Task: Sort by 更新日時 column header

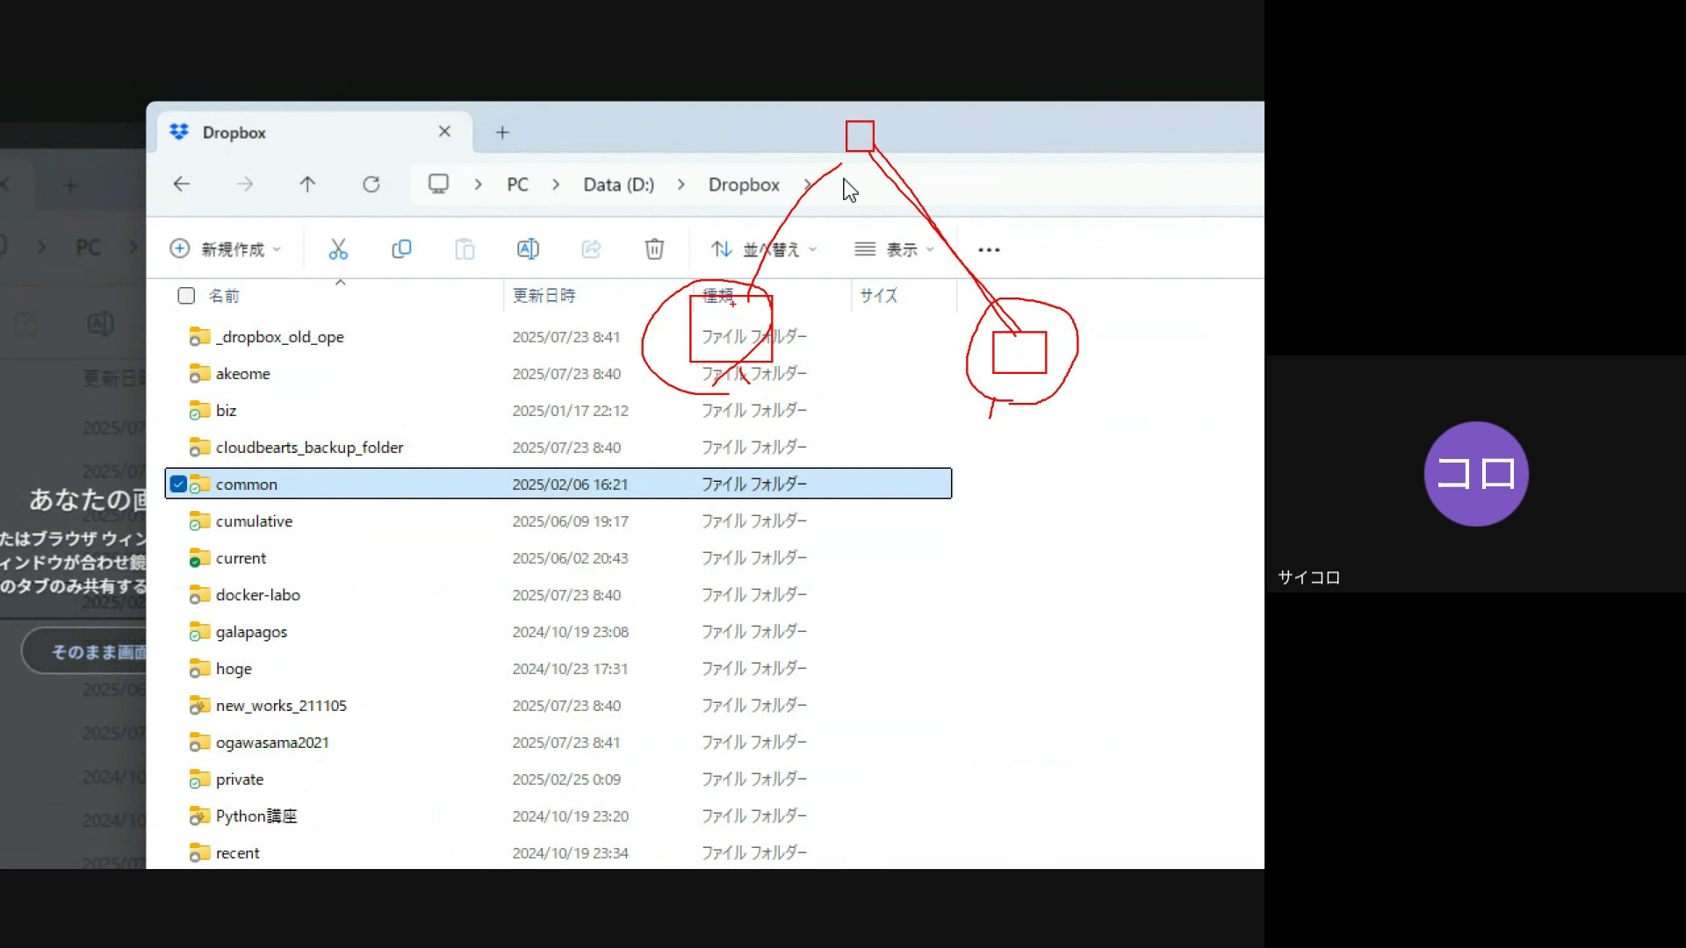Action: [544, 296]
